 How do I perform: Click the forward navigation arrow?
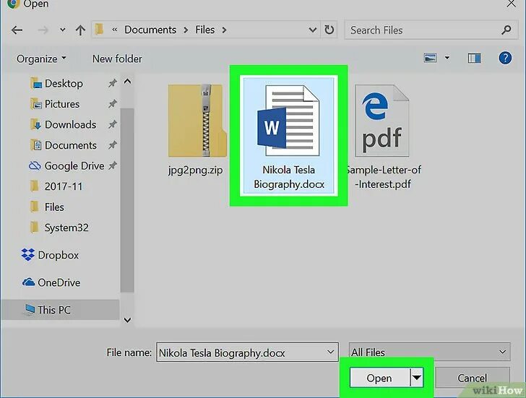pyautogui.click(x=43, y=30)
